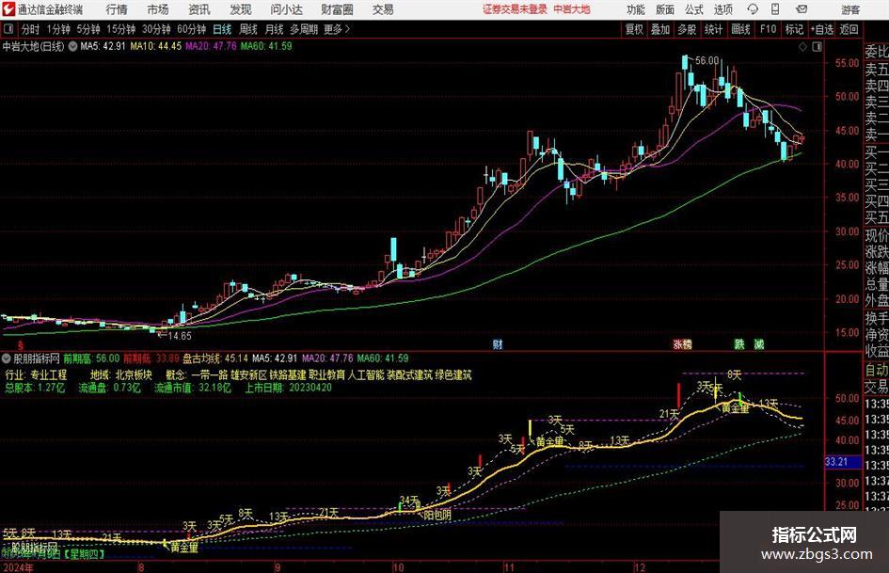Click the diamond icon above the price axis
The width and height of the screenshot is (889, 573).
802,47
